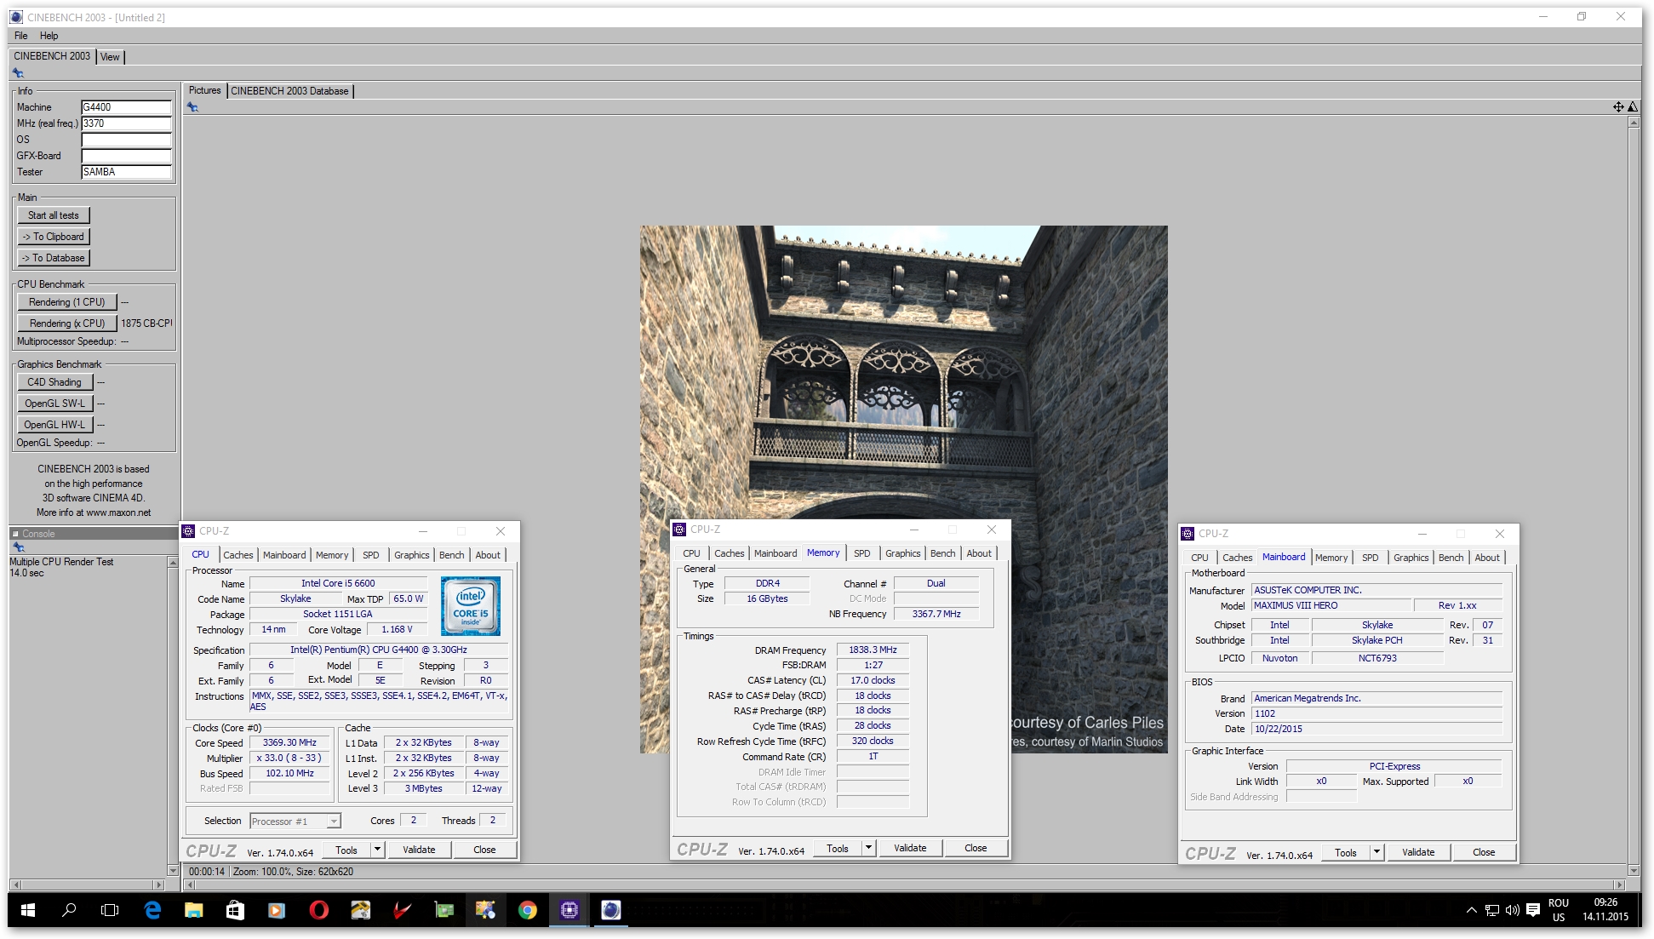Open taskbar search magnifier

pos(69,910)
